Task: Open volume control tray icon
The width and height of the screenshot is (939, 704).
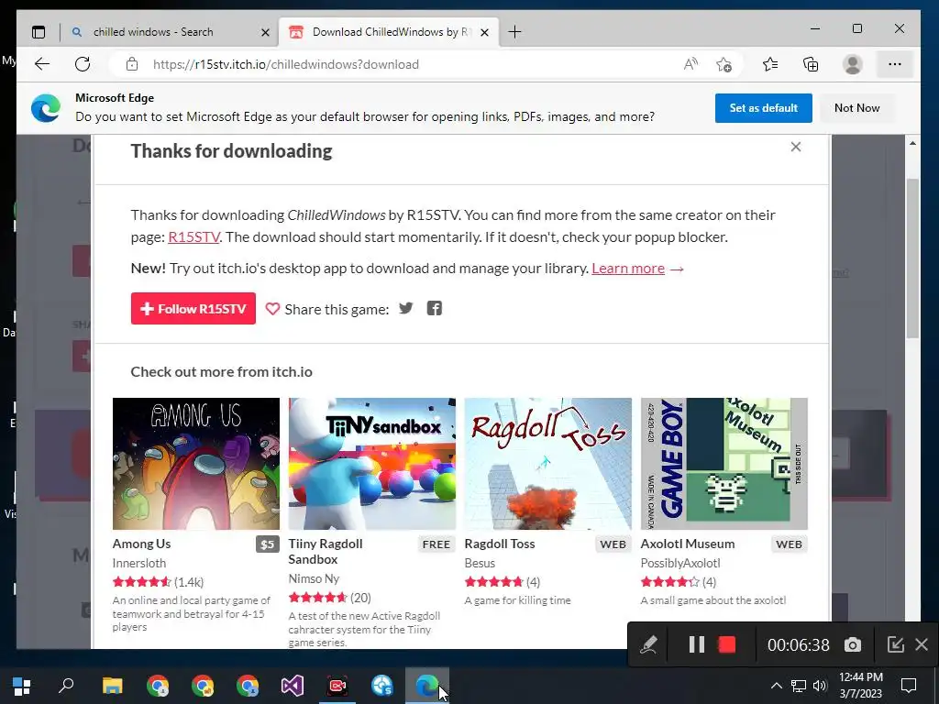Action: 820,686
